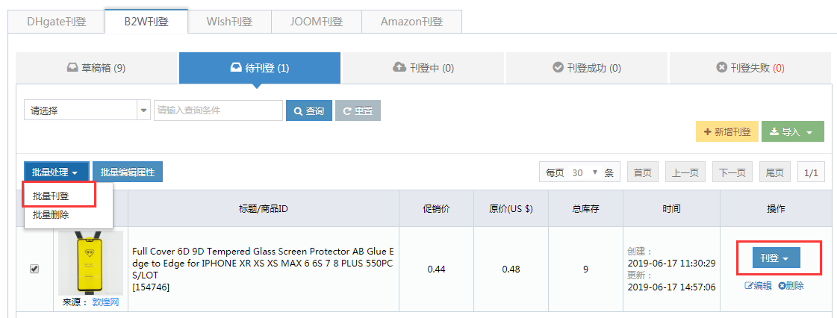The image size is (837, 318).
Task: Change per-page count dropdown showing 30
Action: 585,172
